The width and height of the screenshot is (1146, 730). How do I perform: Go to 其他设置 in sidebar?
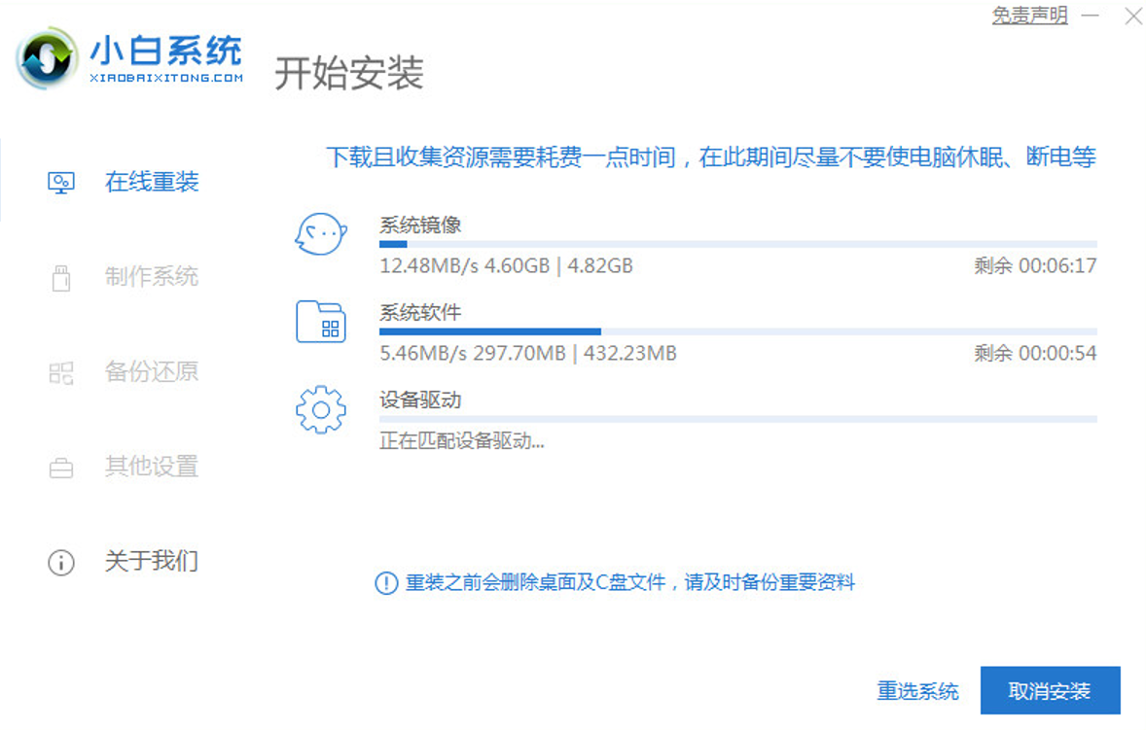152,467
